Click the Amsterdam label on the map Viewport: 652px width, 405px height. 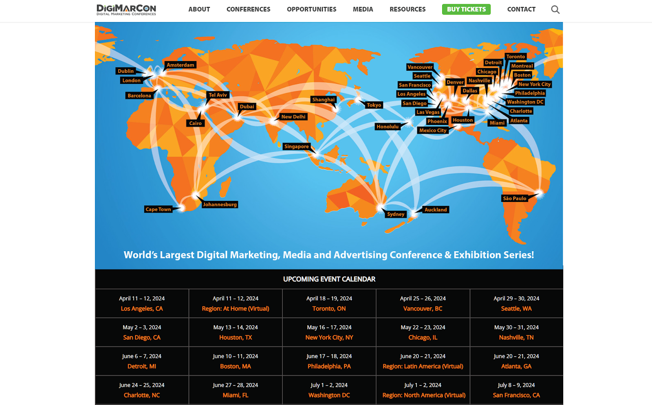180,65
